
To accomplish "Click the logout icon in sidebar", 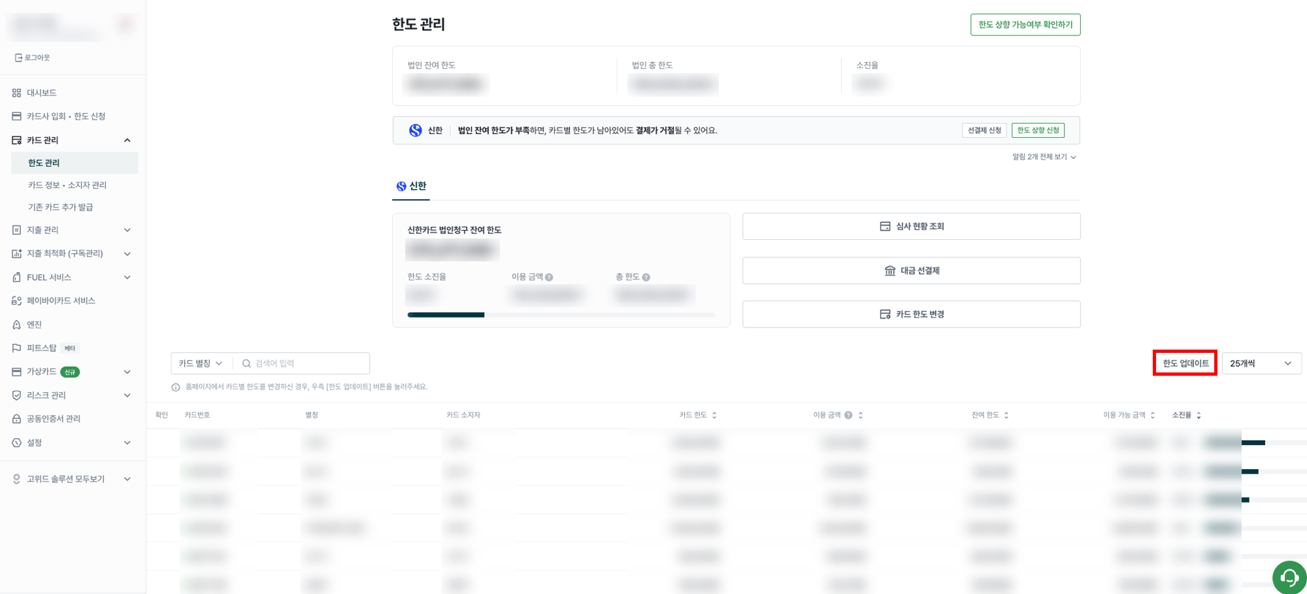I will click(18, 58).
